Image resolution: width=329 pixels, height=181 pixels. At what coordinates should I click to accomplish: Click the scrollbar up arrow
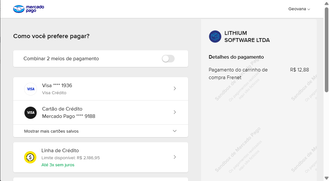[x=326, y=3]
